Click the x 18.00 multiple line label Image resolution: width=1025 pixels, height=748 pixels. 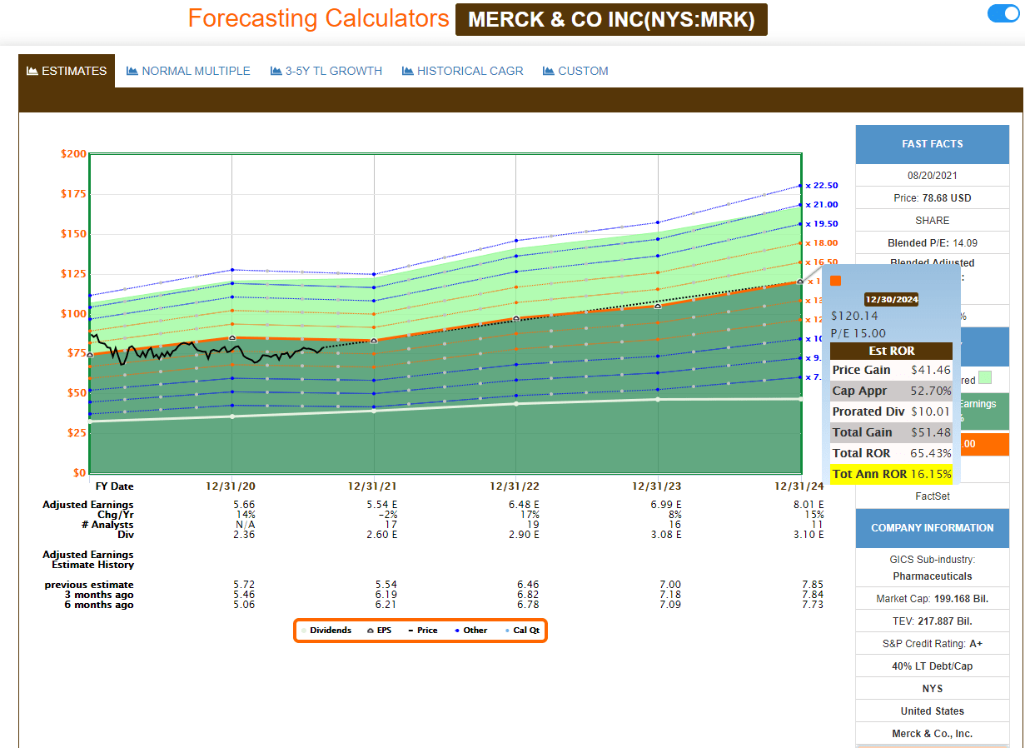tap(822, 243)
